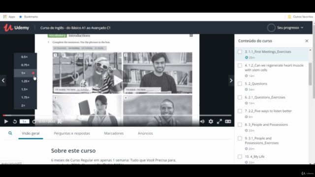315x177 pixels.
Task: Click the Apps bookmark label
Action: coord(12,17)
